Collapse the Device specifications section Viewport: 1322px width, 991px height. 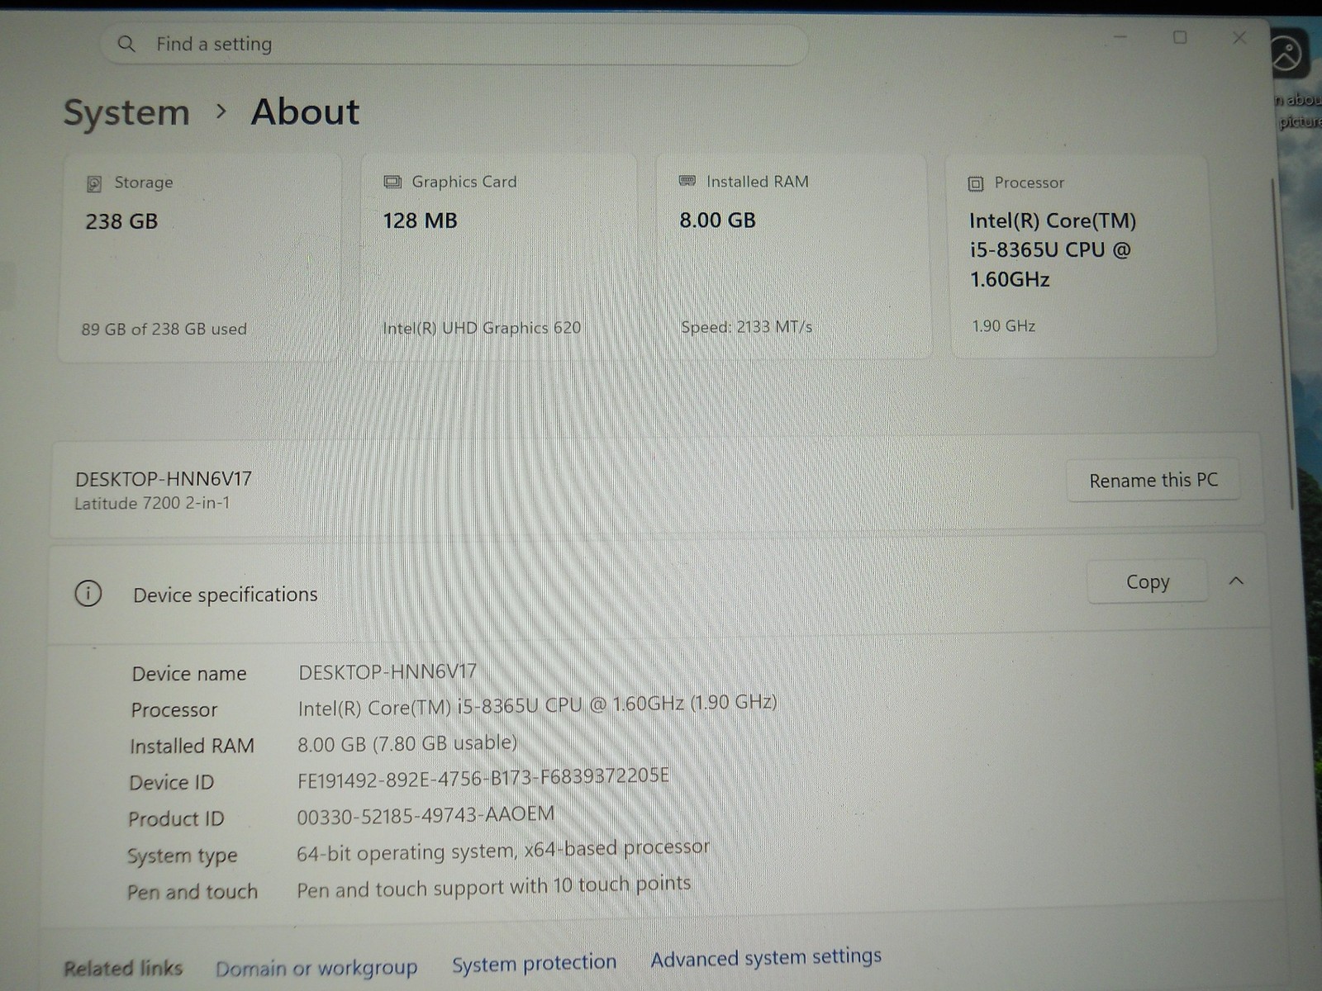coord(1236,581)
